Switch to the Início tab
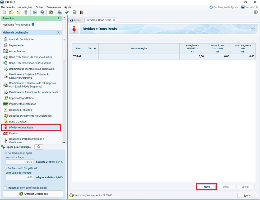This screenshot has width=260, height=200. tap(75, 20)
